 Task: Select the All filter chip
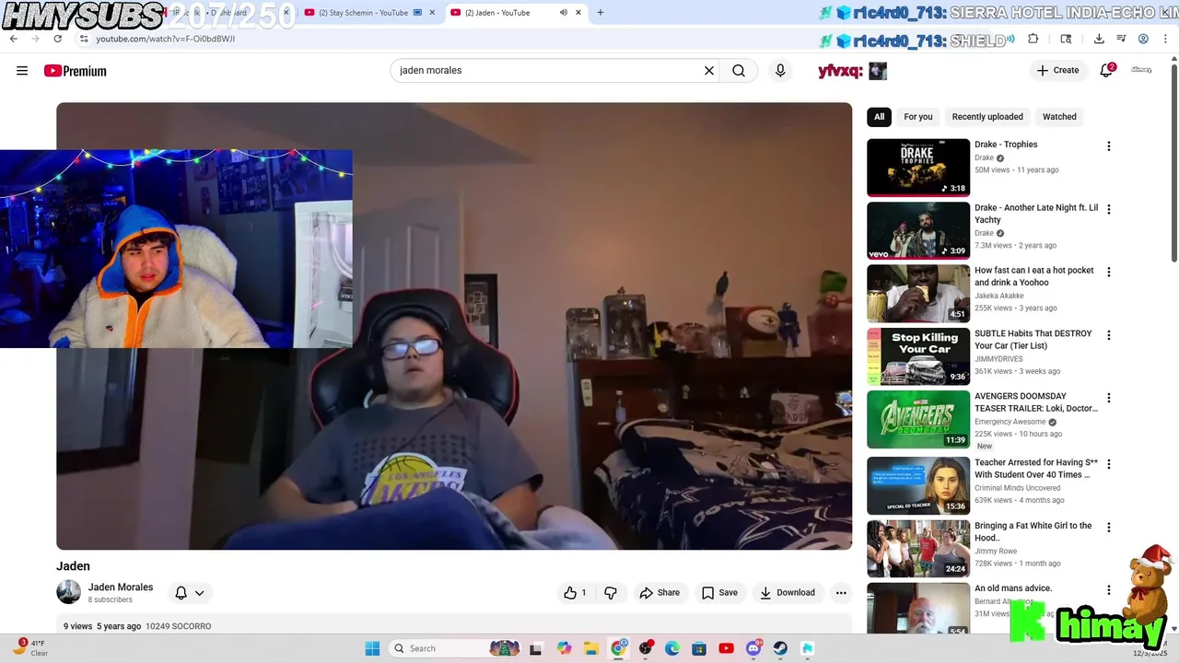click(x=879, y=117)
